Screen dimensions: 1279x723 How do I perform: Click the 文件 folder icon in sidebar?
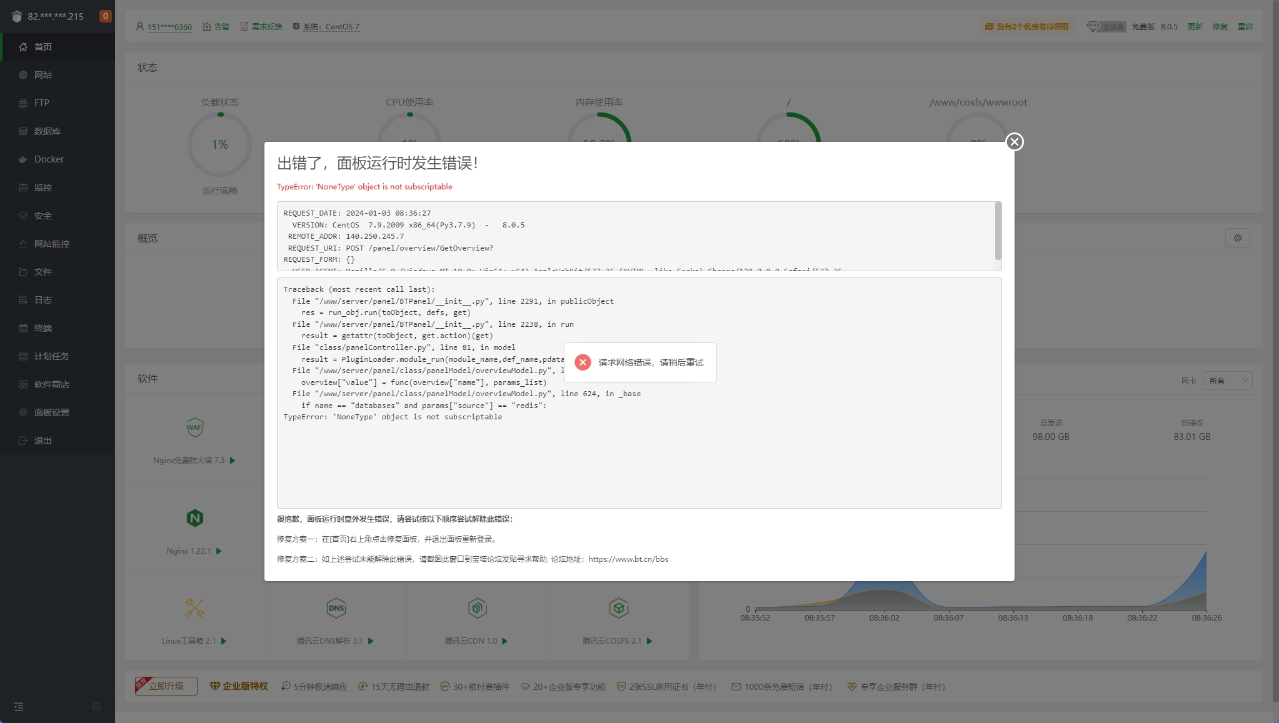pyautogui.click(x=23, y=272)
